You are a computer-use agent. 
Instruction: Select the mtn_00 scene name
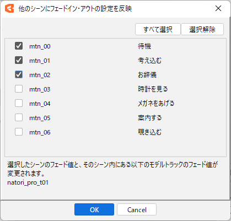[x=40, y=46]
